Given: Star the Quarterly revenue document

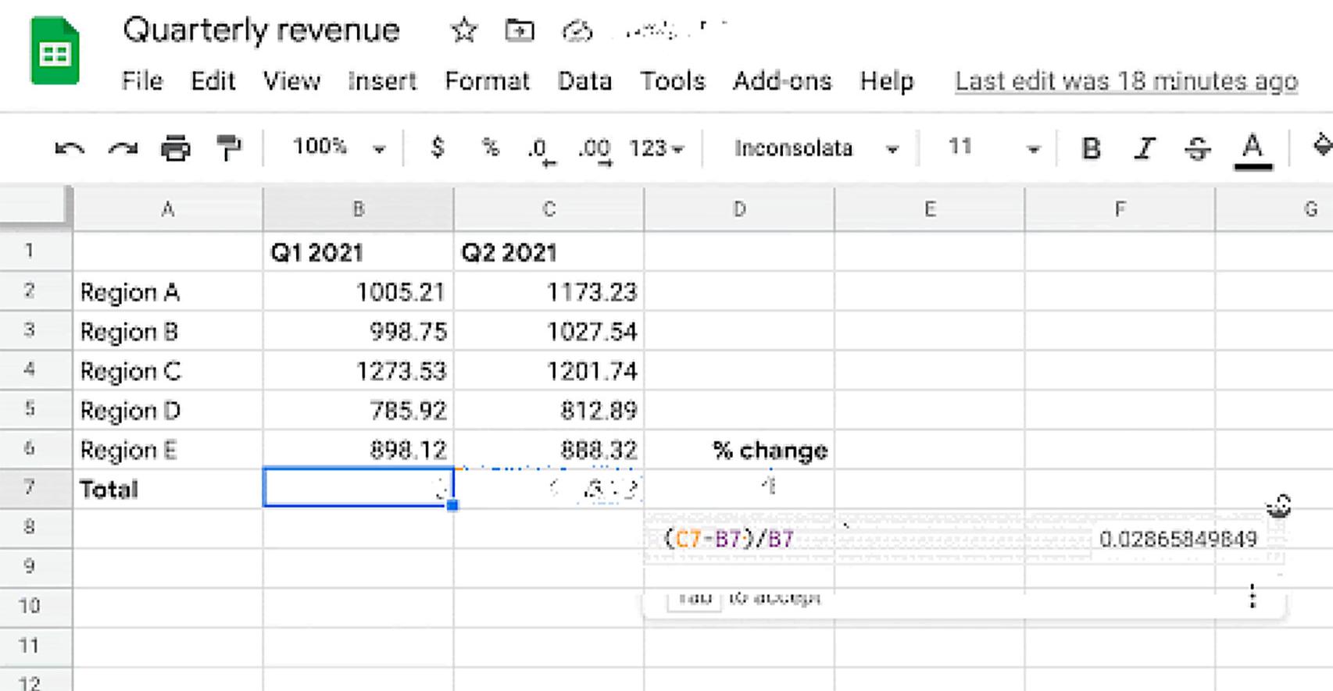Looking at the screenshot, I should (463, 31).
